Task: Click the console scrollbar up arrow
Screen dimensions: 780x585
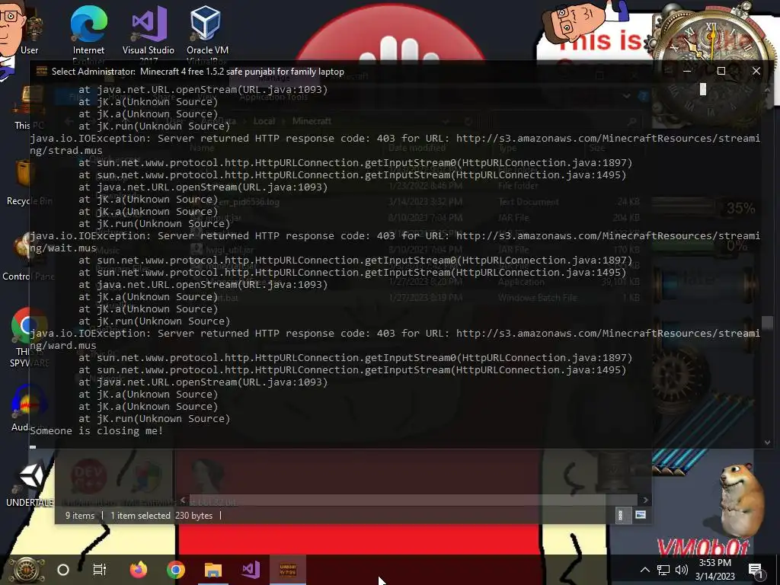Action: [767, 90]
